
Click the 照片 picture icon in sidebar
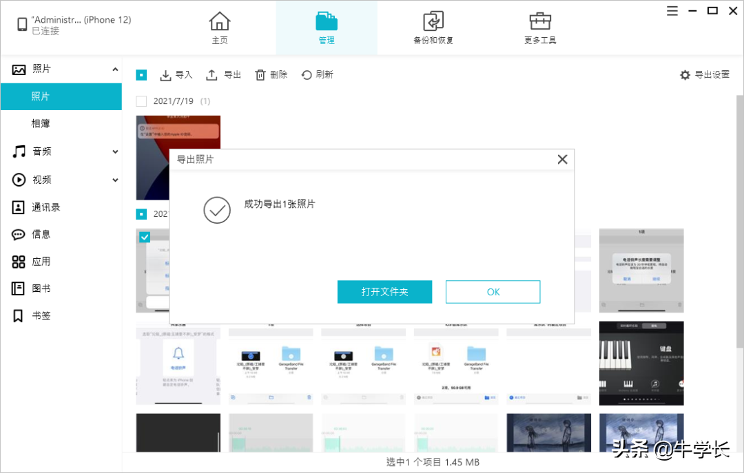pyautogui.click(x=19, y=70)
